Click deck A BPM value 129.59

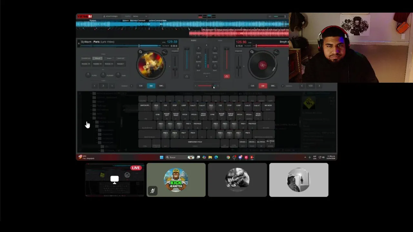(172, 42)
